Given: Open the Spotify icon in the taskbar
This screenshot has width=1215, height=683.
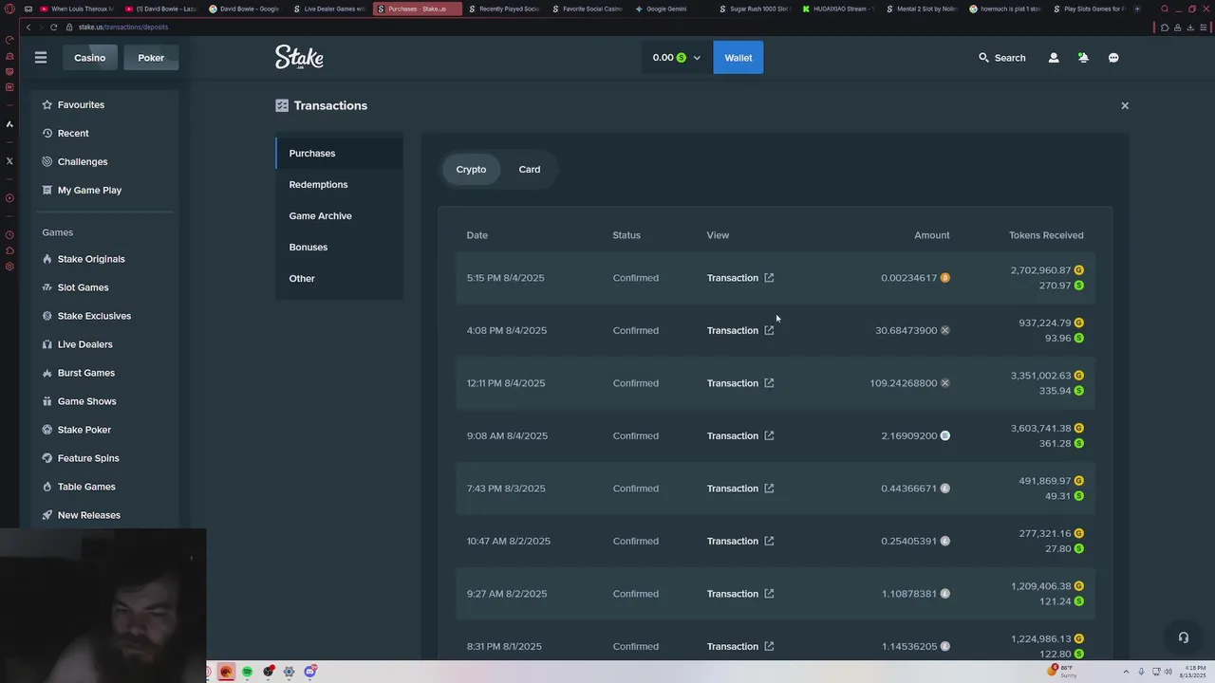Looking at the screenshot, I should [x=248, y=672].
